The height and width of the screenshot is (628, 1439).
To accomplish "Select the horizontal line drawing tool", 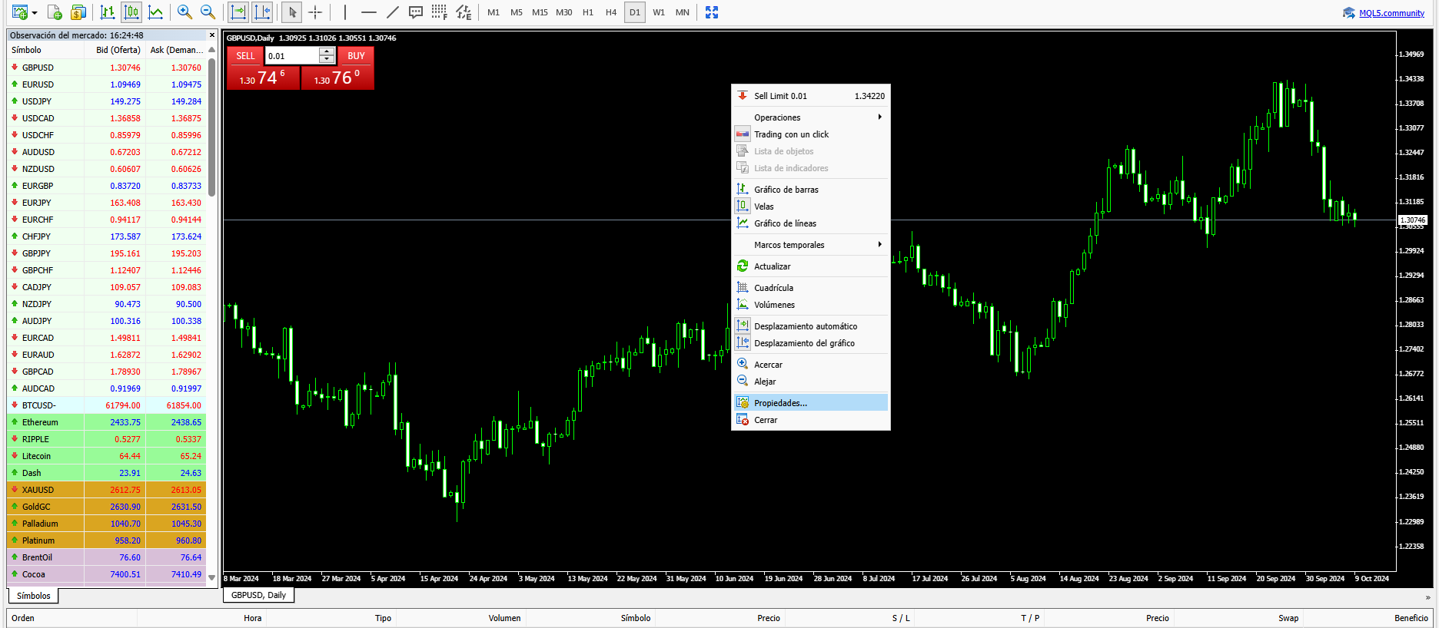I will (369, 12).
